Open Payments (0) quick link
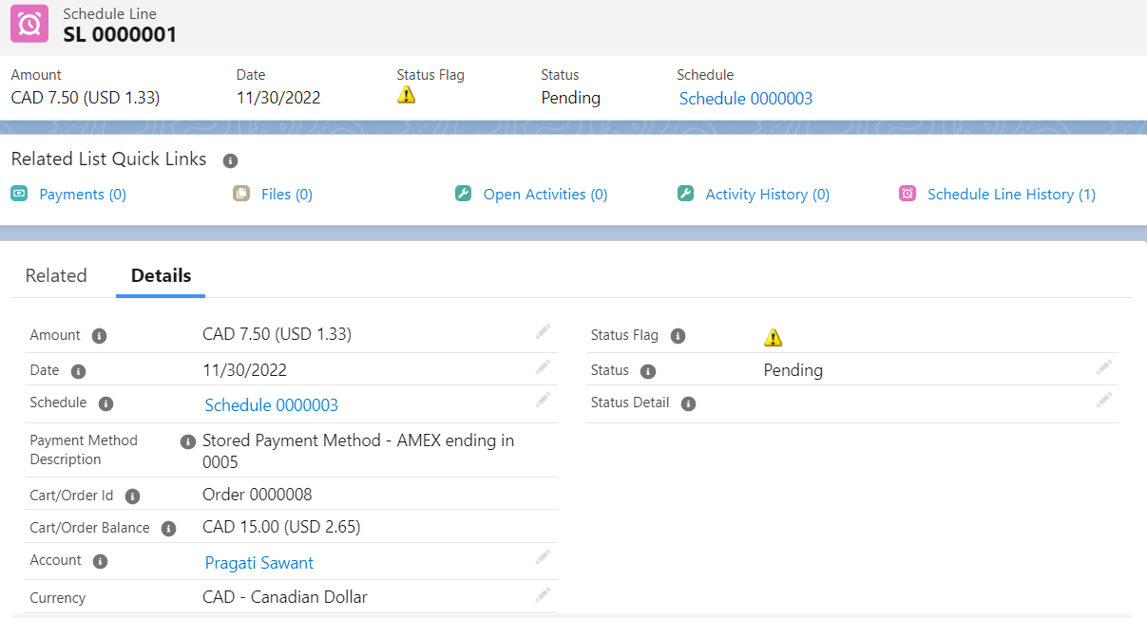Viewport: 1147px width, 618px height. [x=82, y=194]
